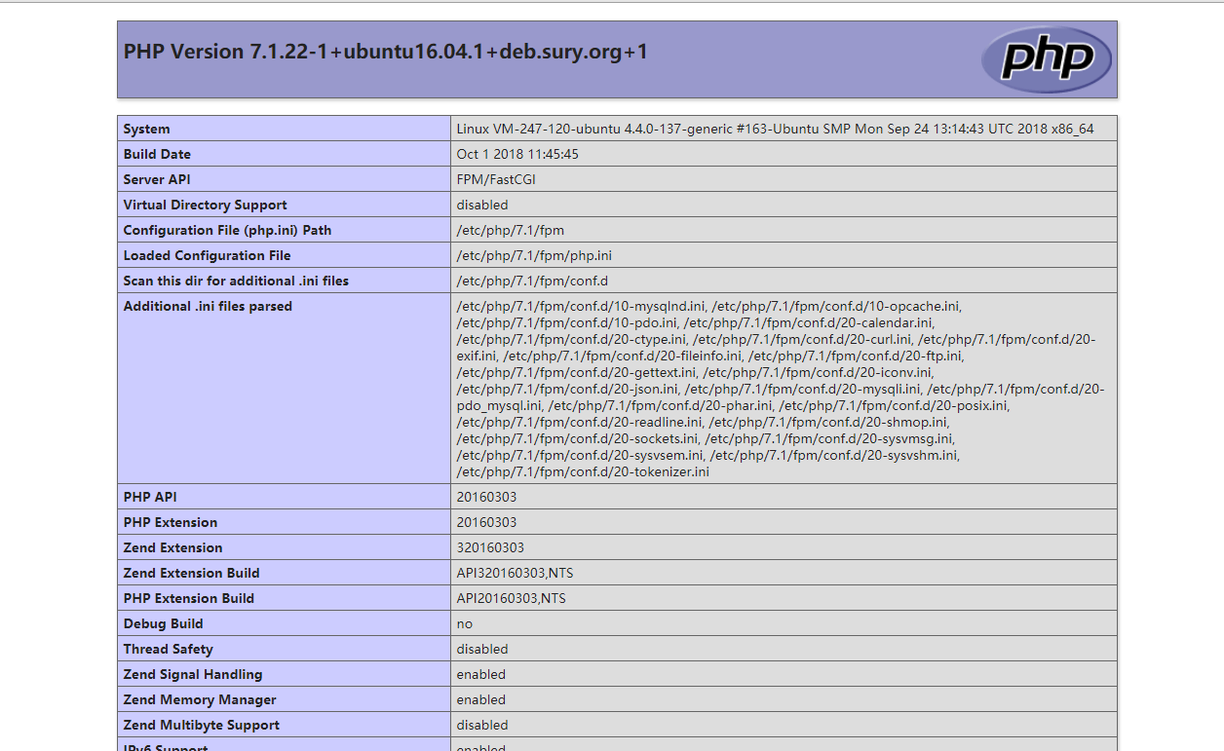
Task: Click enabled value for Zend Signal Handling
Action: click(x=481, y=674)
